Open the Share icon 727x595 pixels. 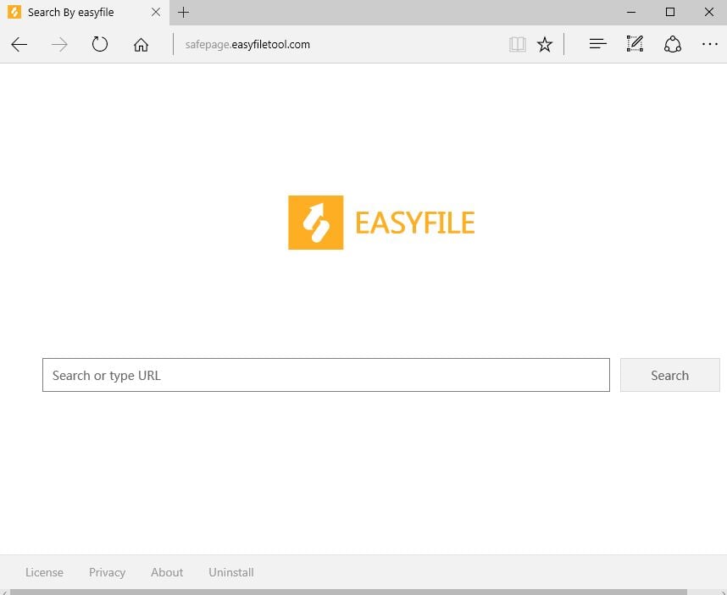click(x=672, y=44)
